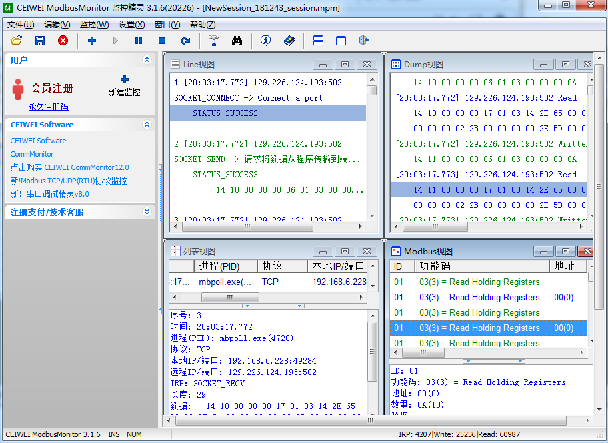Open the 文件(U) menu
The width and height of the screenshot is (608, 443).
[x=21, y=25]
